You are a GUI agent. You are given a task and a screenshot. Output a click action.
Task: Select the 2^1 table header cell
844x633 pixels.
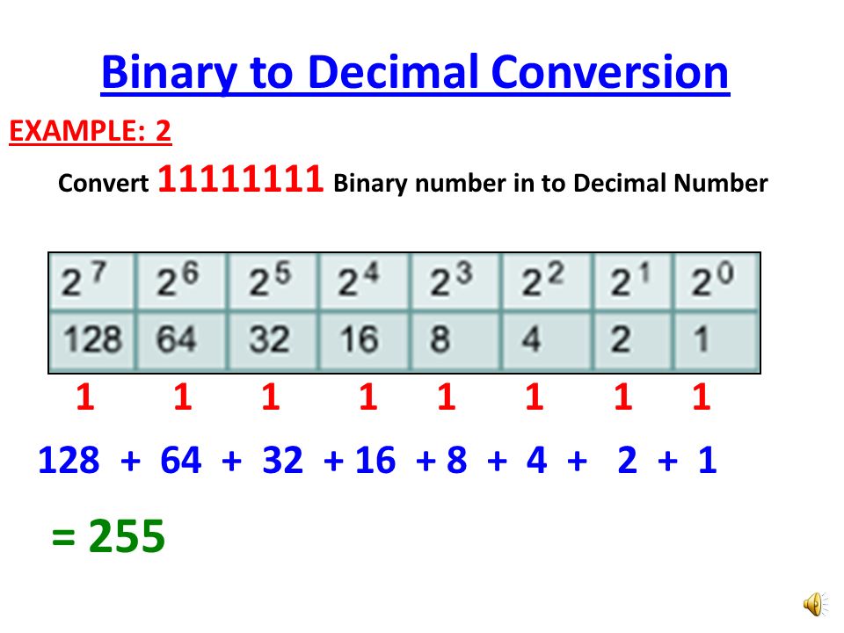631,281
